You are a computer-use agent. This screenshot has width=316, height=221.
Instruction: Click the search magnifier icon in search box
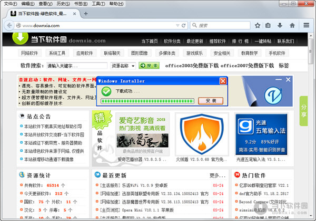[x=194, y=25]
